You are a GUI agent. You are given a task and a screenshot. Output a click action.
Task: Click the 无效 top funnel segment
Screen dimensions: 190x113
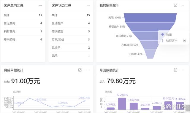(x=150, y=18)
